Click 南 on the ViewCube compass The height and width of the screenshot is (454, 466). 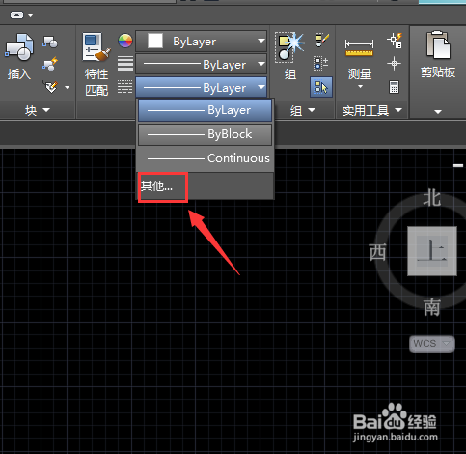pyautogui.click(x=431, y=307)
